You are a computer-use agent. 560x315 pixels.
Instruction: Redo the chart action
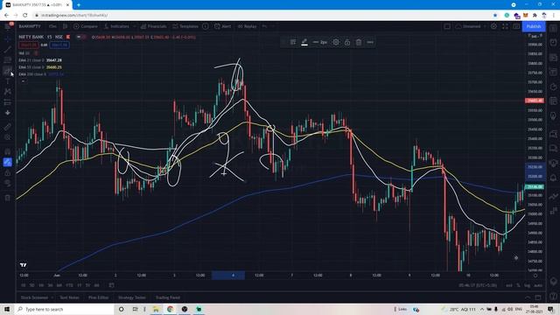pyautogui.click(x=273, y=26)
